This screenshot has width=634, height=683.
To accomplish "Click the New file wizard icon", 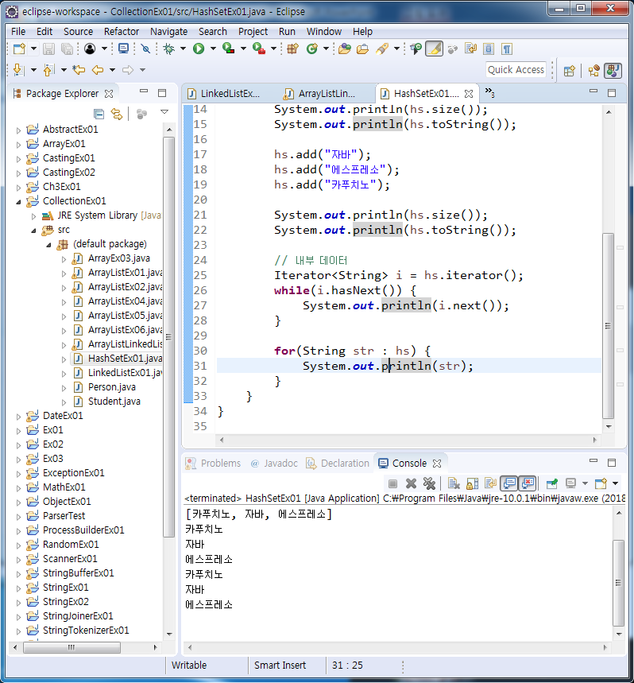I will (20, 49).
